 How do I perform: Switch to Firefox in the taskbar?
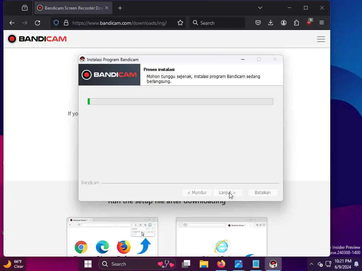(221, 264)
